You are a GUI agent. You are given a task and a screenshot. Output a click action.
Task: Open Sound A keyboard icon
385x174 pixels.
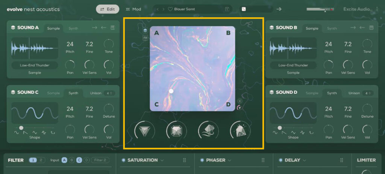113,28
